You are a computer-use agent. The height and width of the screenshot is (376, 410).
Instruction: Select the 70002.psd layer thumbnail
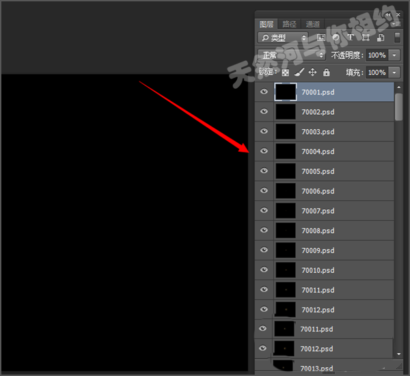286,111
